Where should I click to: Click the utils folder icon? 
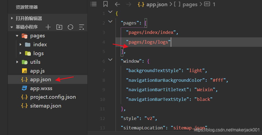[x=25, y=62]
